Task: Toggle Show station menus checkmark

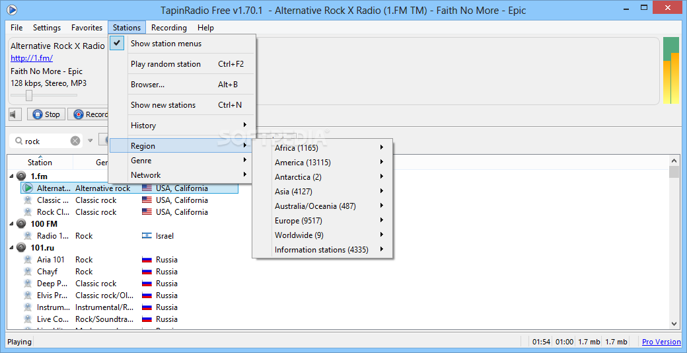Action: tap(117, 44)
